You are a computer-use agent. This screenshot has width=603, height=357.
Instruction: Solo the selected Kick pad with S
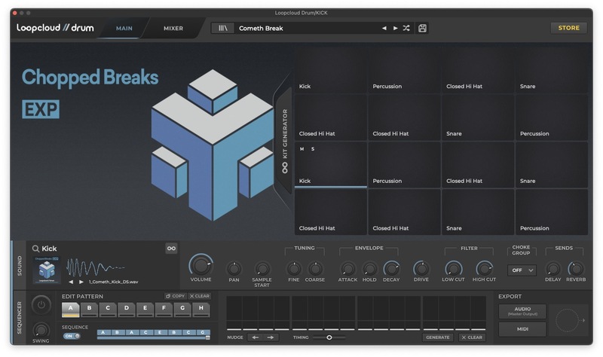313,149
